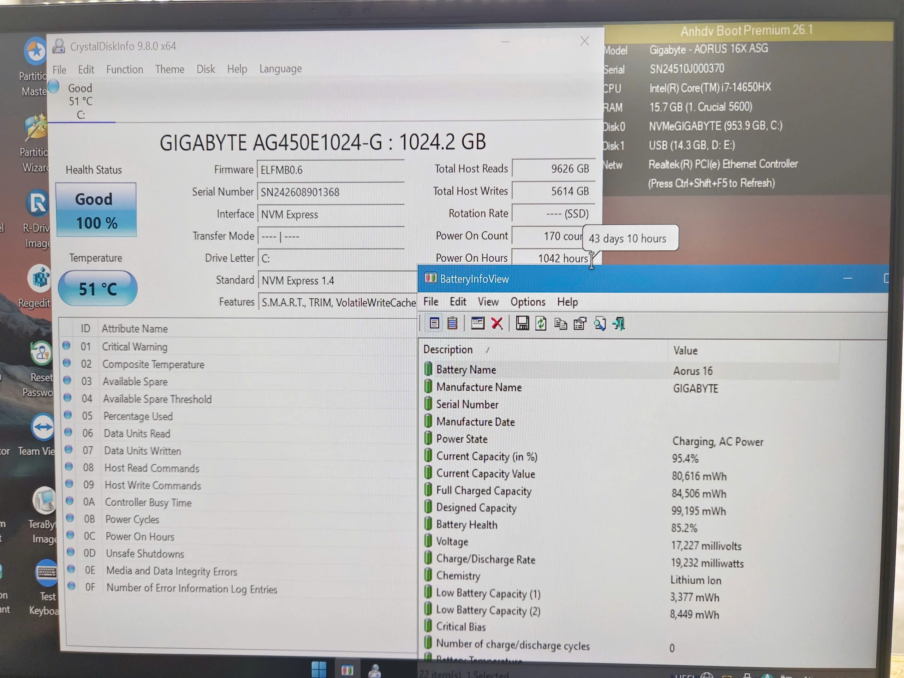Screen dimensions: 904x678
Task: Open the File menu in CrystalDiskInfo
Action: coord(59,70)
